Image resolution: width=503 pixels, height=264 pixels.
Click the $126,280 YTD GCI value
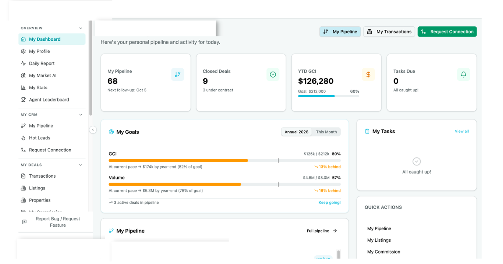point(316,81)
